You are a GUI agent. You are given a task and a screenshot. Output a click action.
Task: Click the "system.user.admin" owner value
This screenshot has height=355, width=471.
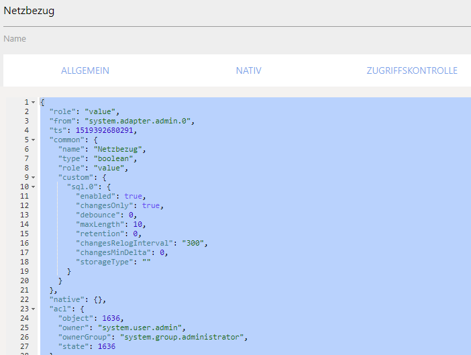[140, 327]
